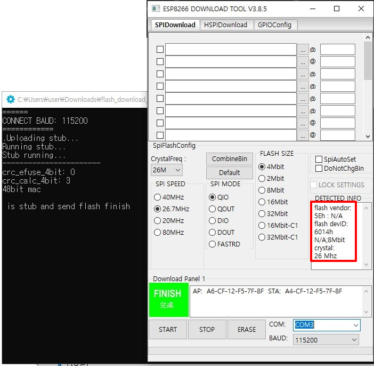This screenshot has width=374, height=366.
Task: Choose 16Mbit-C1 flash size
Action: (x=278, y=225)
